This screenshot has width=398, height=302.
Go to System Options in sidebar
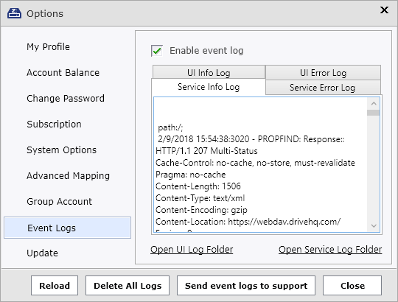62,150
